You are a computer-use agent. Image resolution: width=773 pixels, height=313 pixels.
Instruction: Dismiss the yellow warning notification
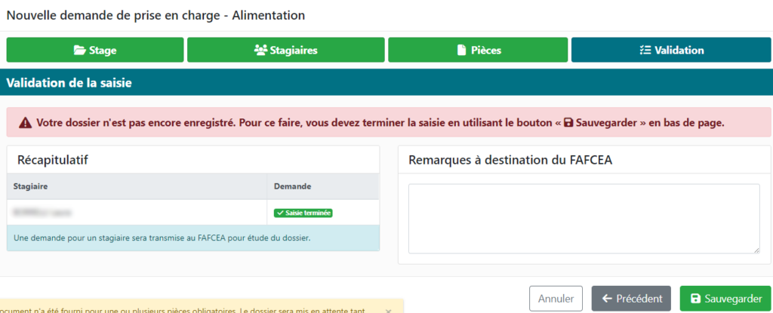click(x=388, y=310)
